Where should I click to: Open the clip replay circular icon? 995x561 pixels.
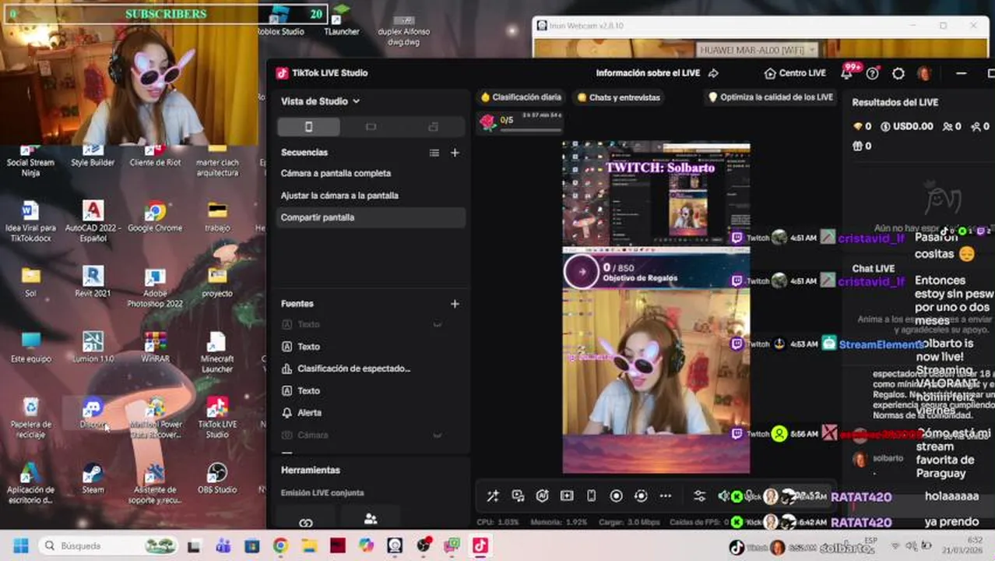tap(641, 496)
